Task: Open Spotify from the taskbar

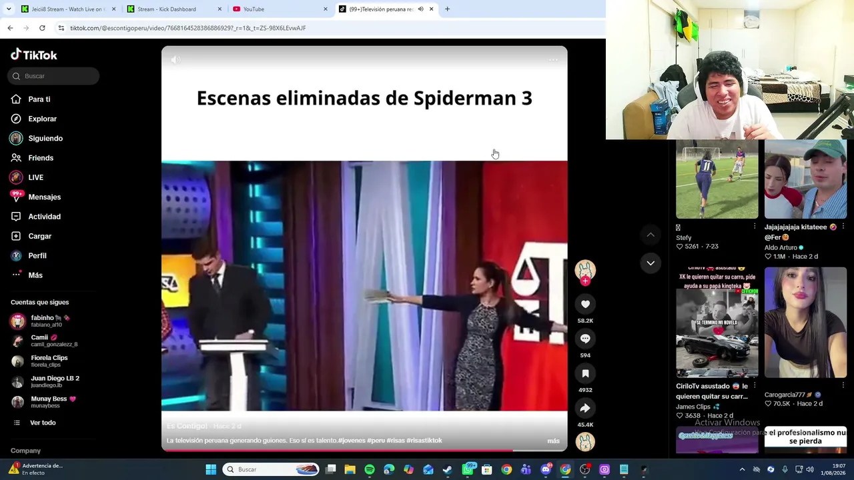Action: (370, 469)
